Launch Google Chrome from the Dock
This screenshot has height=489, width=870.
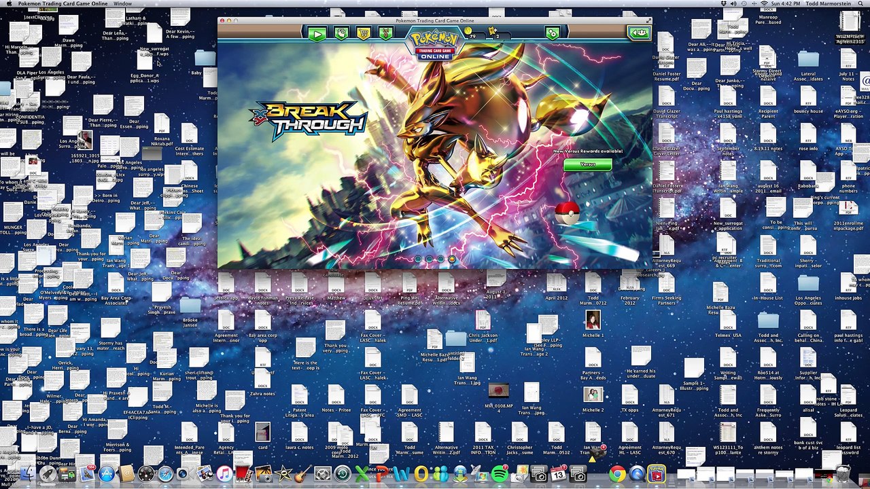pos(617,473)
